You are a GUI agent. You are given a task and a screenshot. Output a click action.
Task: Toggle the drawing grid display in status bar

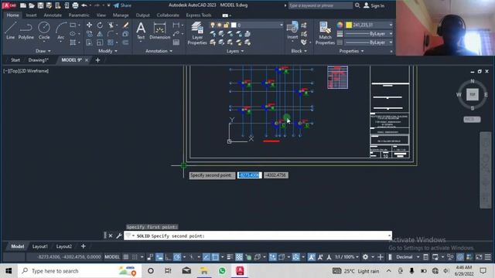pyautogui.click(x=125, y=257)
